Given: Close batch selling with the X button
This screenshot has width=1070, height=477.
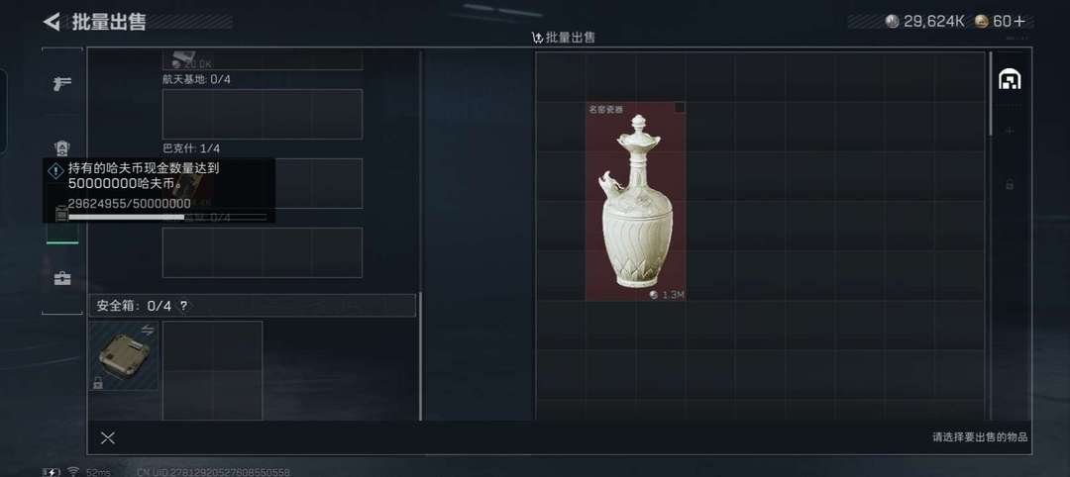Looking at the screenshot, I should (107, 438).
